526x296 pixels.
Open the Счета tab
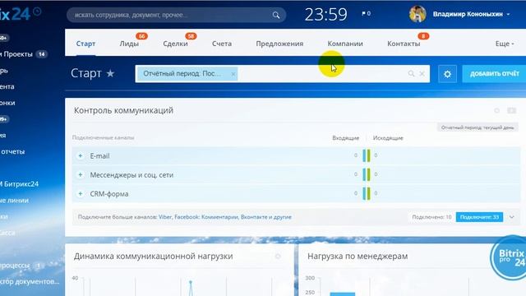222,44
